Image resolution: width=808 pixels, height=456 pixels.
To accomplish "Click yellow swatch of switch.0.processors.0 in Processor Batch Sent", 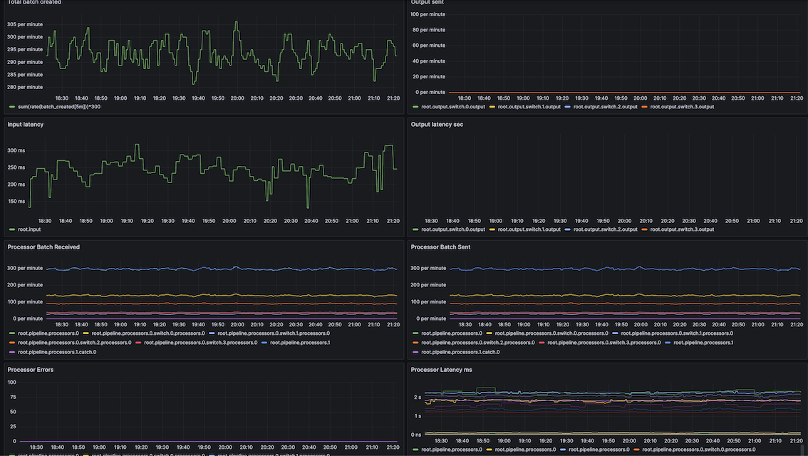I will [490, 333].
